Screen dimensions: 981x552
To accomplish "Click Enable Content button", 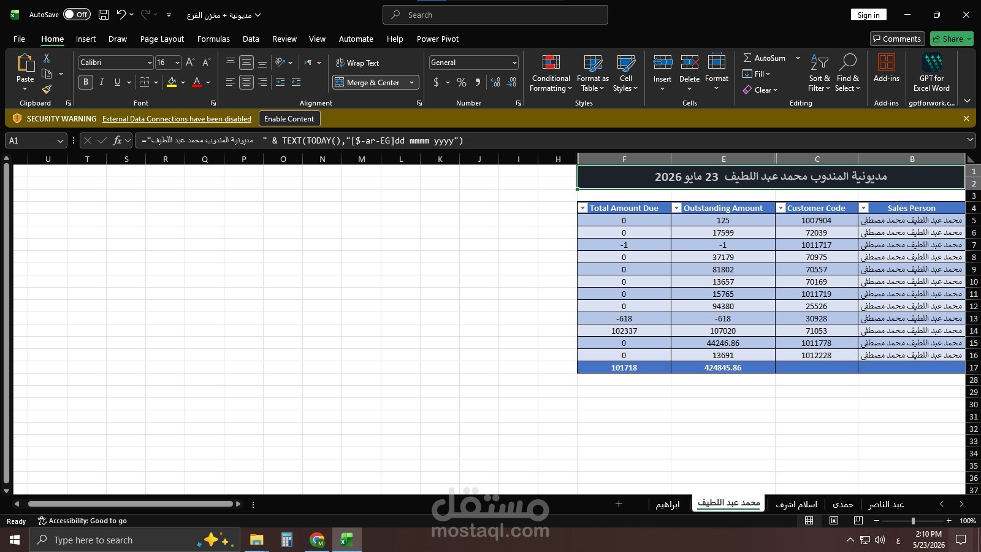I will pos(289,118).
